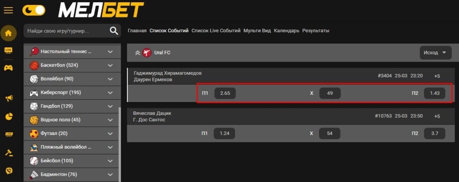The image size is (459, 182).
Task: Expand Настольный теннис category chevron
Action: click(110, 52)
